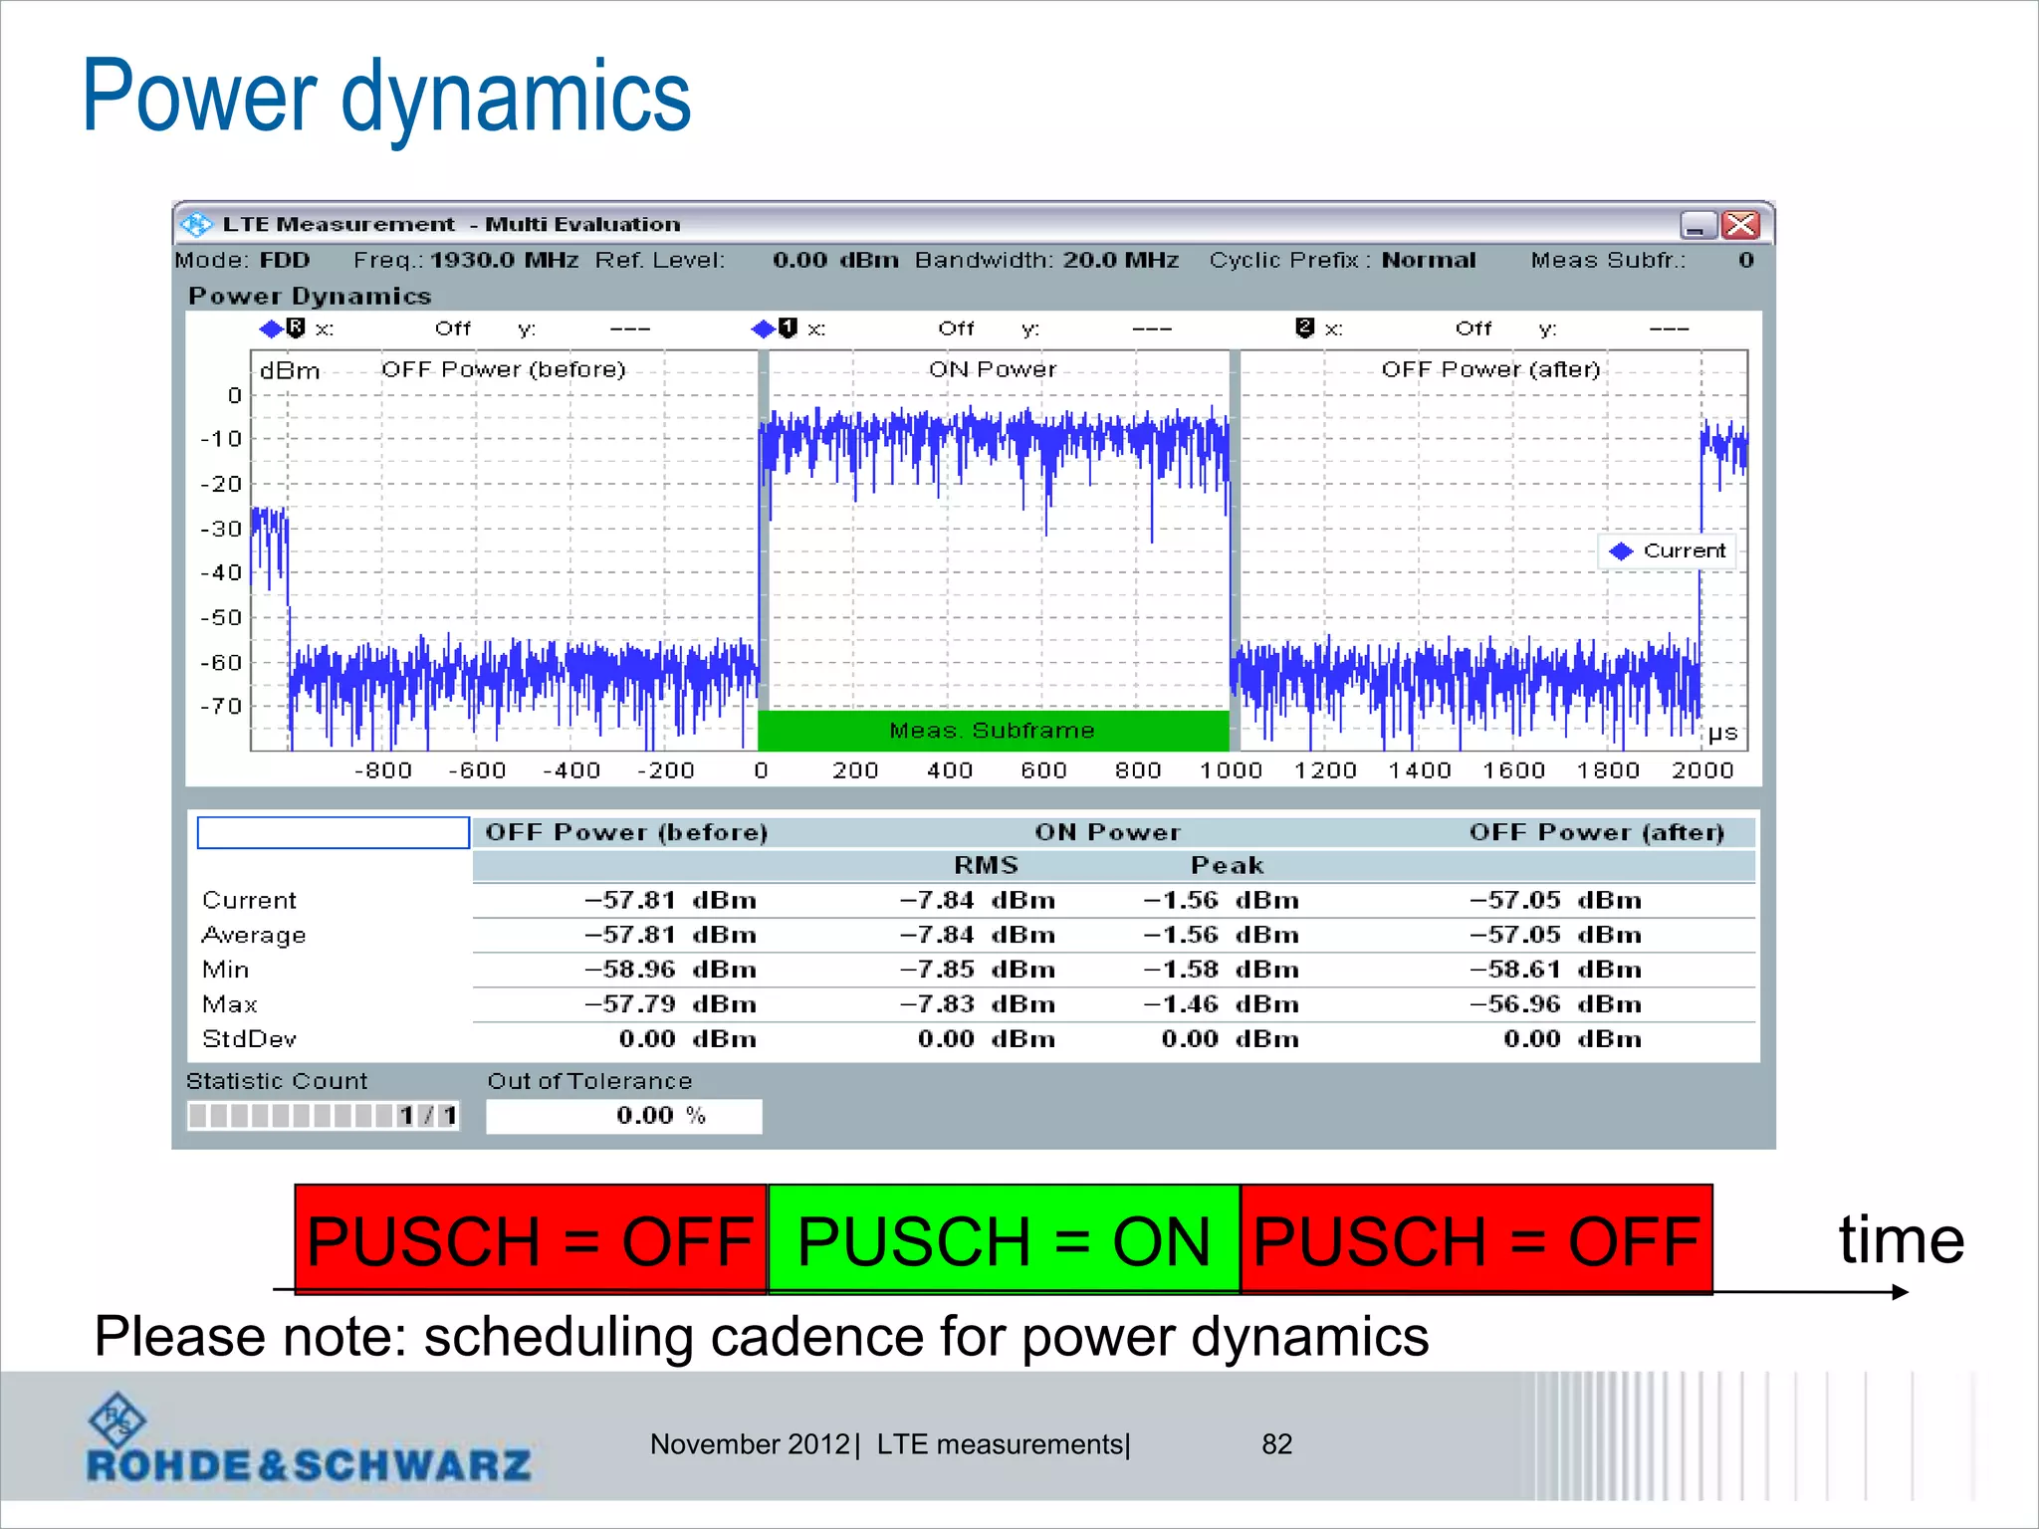This screenshot has height=1529, width=2039.
Task: Select the OFF Power (before) column header
Action: tap(626, 832)
